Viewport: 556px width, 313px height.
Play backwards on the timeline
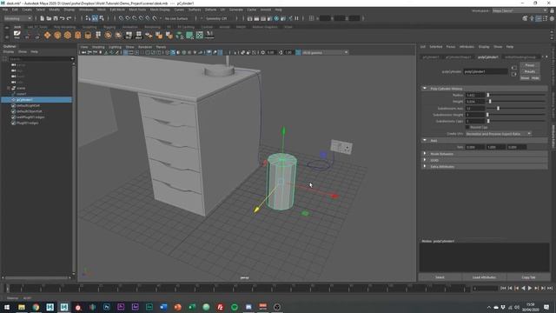click(523, 289)
